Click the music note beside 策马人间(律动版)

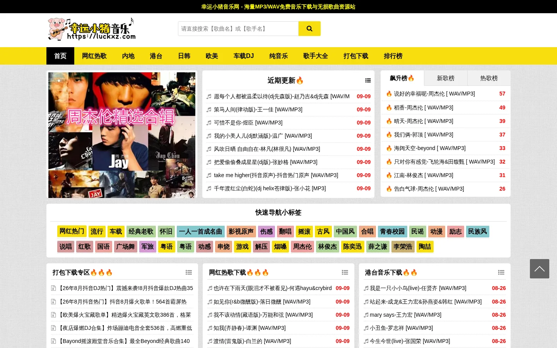click(209, 110)
